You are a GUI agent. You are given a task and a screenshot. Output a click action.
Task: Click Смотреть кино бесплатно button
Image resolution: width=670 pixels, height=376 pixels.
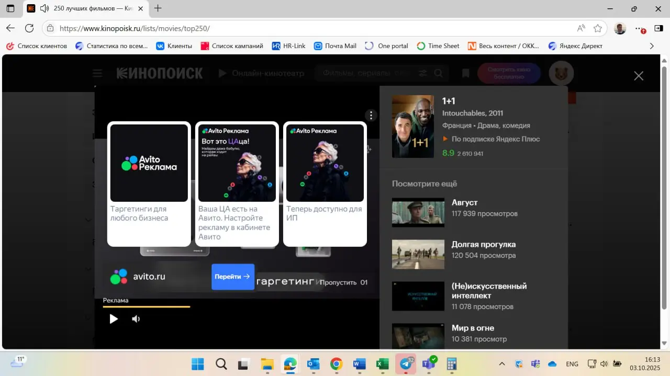tap(509, 74)
